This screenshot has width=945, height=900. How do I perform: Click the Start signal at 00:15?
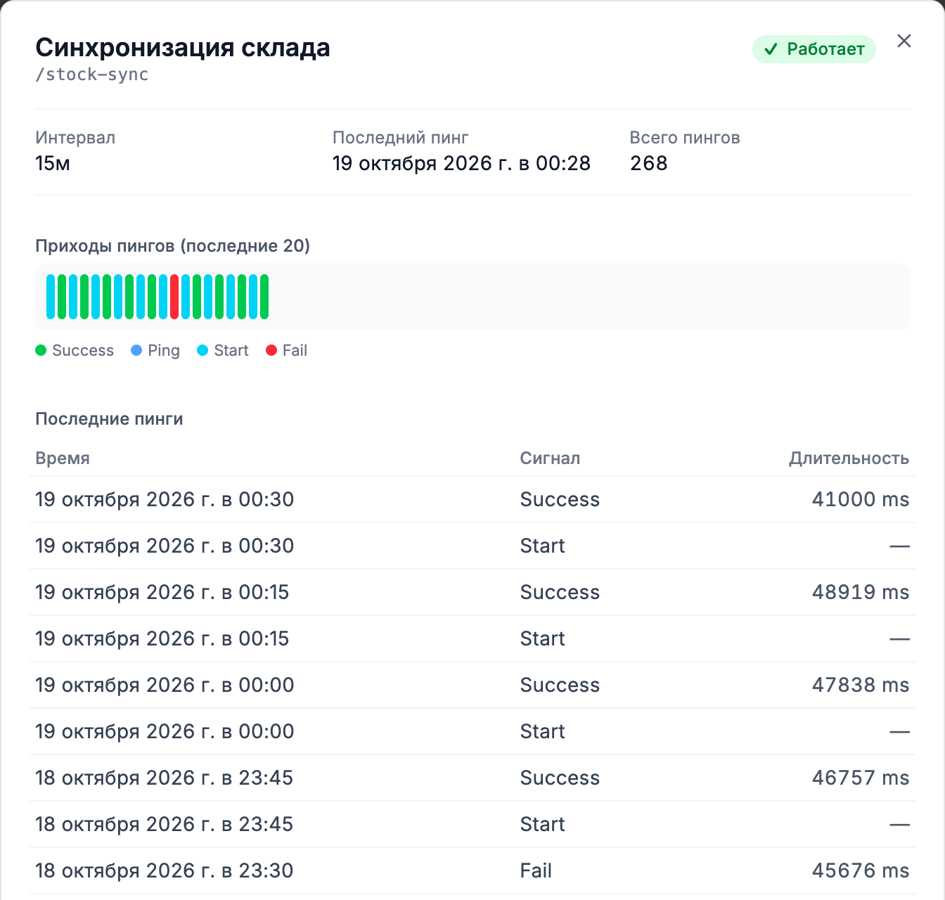[543, 638]
